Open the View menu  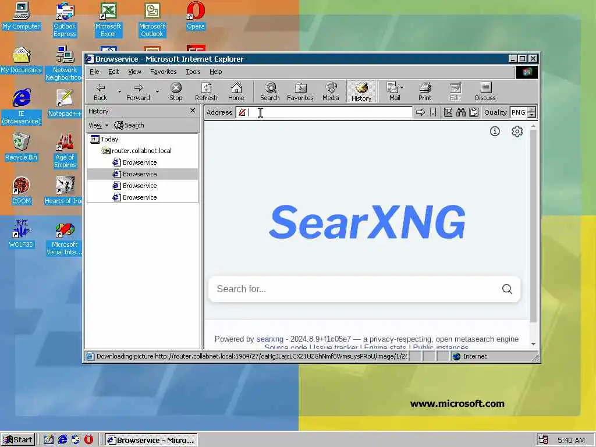[134, 72]
